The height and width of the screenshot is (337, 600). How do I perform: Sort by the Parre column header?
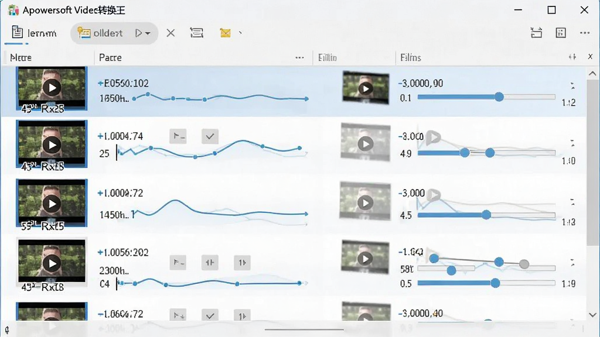coord(110,58)
